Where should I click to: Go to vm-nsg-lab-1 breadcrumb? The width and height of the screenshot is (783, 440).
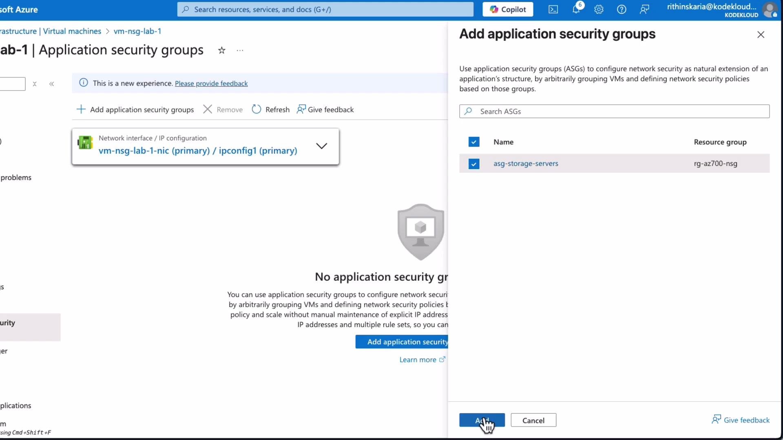[x=137, y=31]
